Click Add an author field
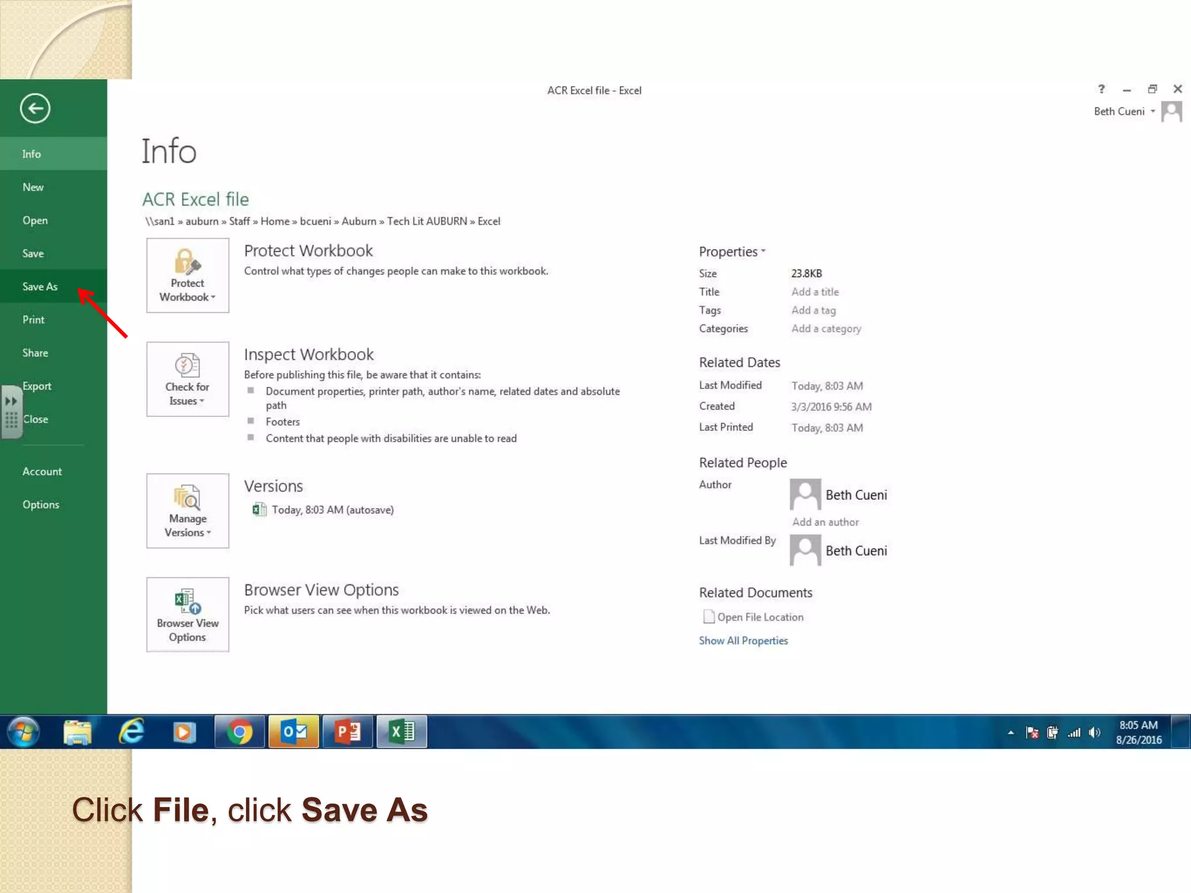Screen dimensions: 1191x893 click(x=825, y=521)
